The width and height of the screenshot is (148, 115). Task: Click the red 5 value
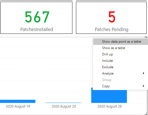point(112,17)
